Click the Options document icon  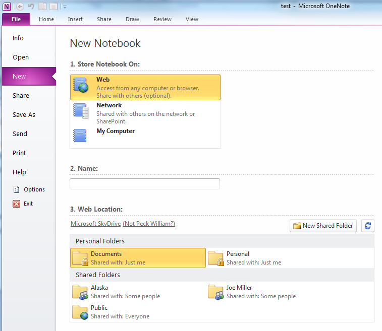pos(16,189)
